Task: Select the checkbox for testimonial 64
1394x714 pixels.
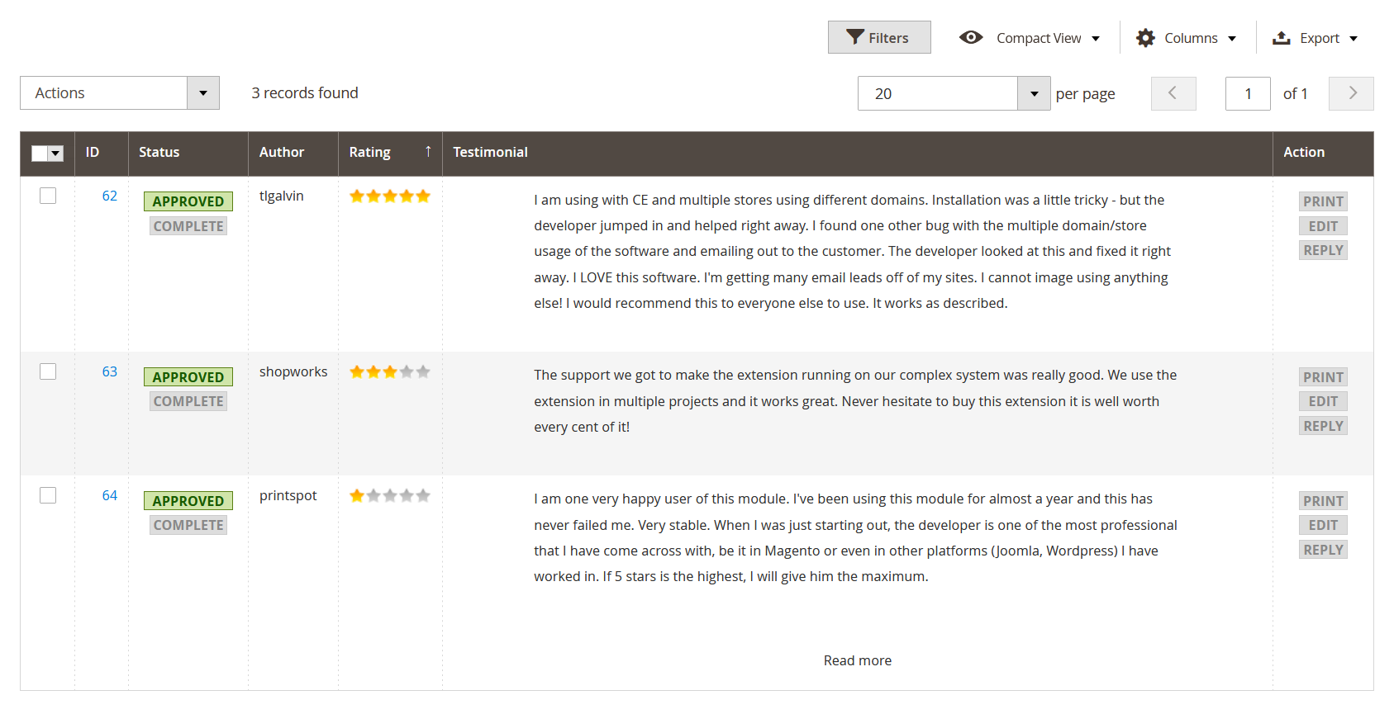Action: [x=48, y=495]
